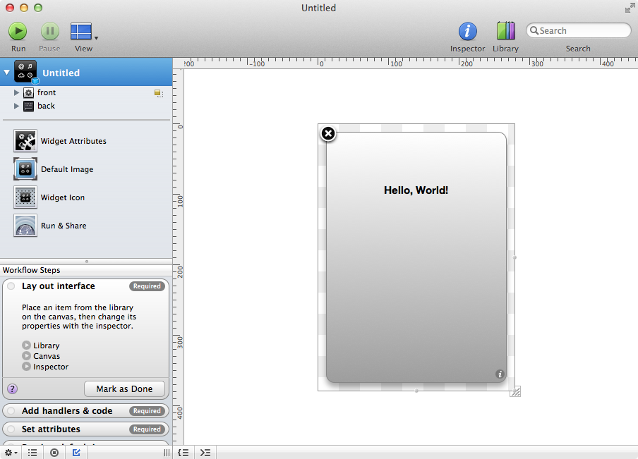Expand the back item in navigator
The width and height of the screenshot is (638, 459).
tap(16, 106)
